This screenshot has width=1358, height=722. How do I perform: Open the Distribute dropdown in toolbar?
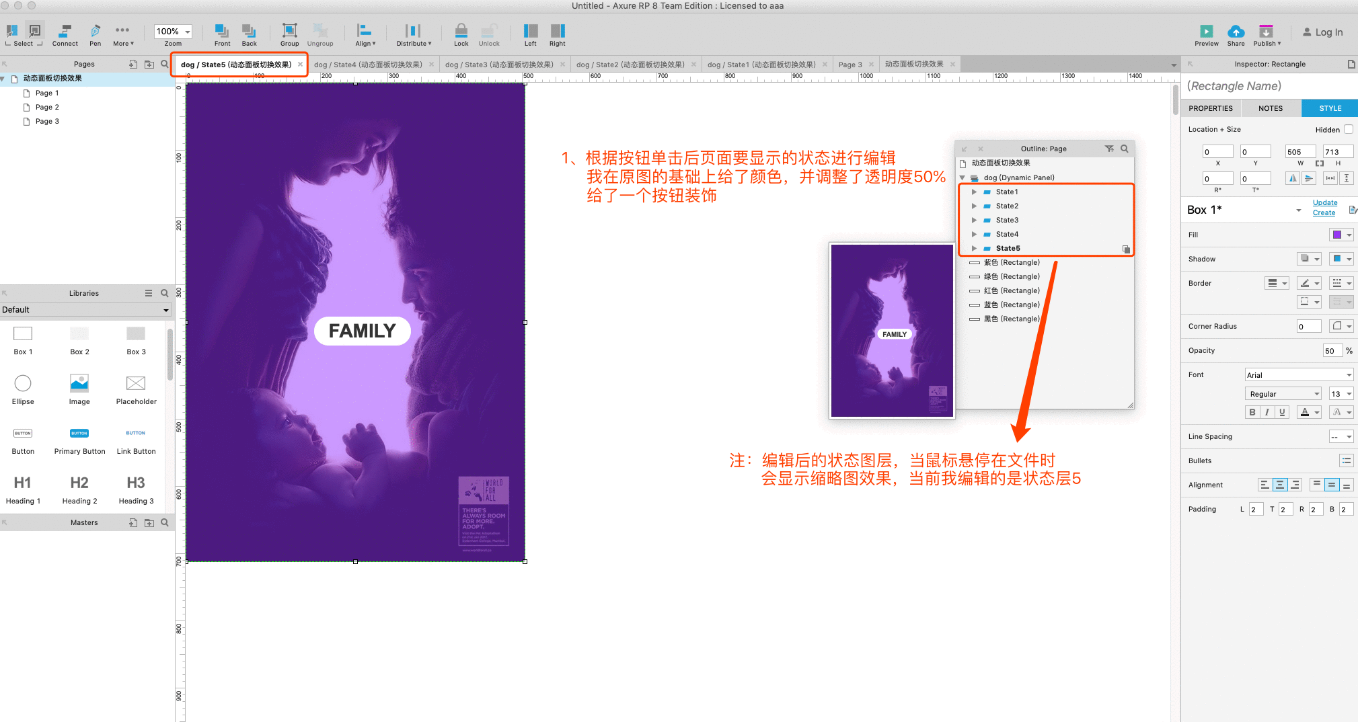414,35
